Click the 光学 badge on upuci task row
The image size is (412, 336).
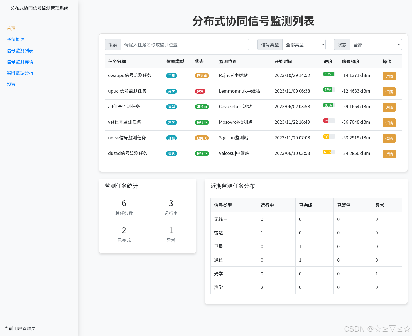(171, 91)
